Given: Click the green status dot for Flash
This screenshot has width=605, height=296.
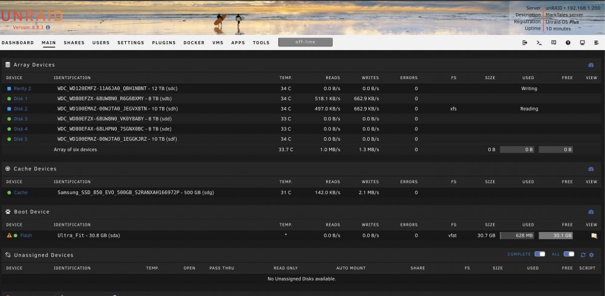Looking at the screenshot, I should click(16, 236).
